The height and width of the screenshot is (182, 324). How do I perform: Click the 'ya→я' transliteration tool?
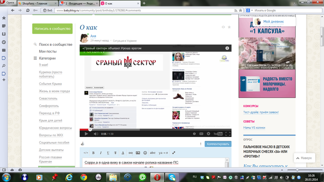(163, 153)
